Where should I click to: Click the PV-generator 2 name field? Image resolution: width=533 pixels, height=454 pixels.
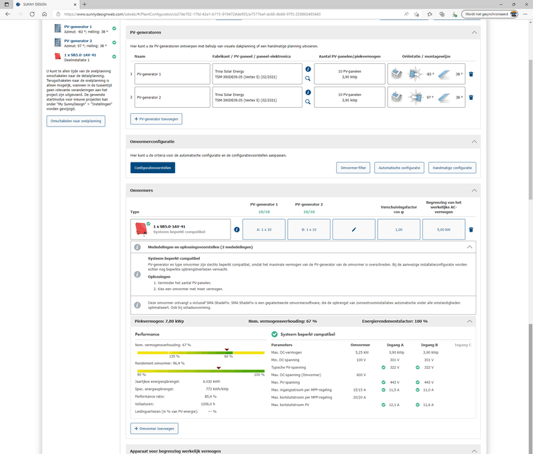(x=173, y=97)
